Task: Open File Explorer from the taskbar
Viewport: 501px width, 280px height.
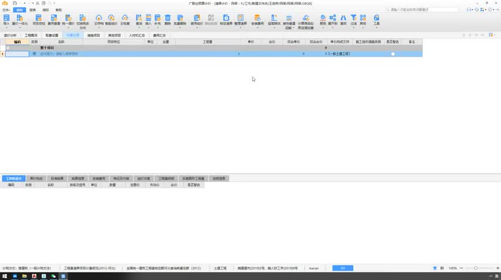Action: (x=24, y=276)
